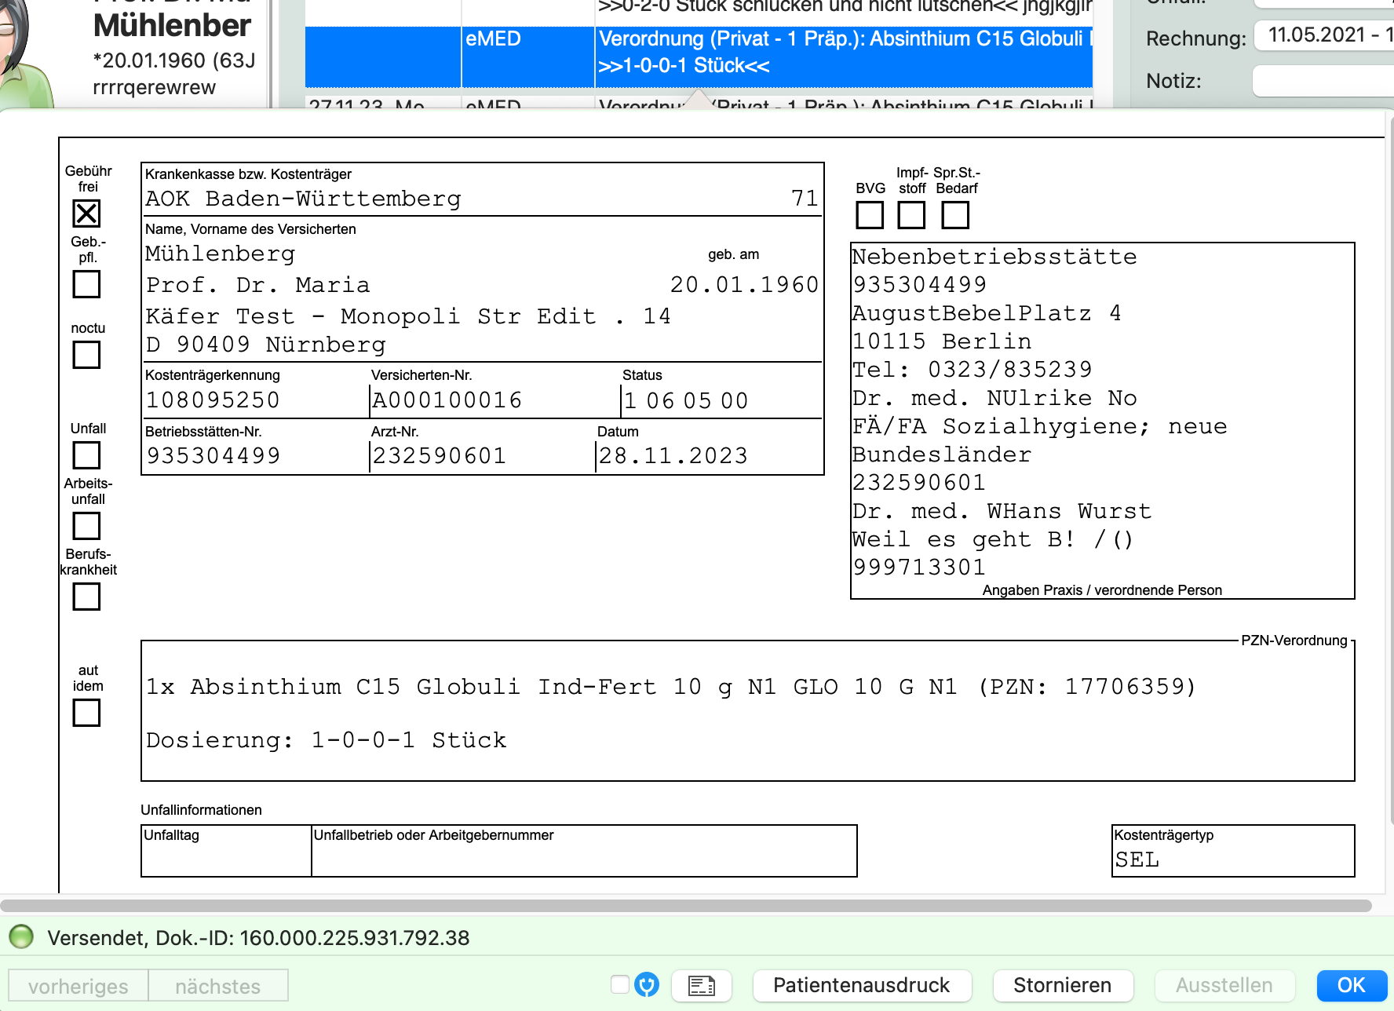
Task: Check the Spr.St.-Bedarf checkbox
Action: pos(955,215)
